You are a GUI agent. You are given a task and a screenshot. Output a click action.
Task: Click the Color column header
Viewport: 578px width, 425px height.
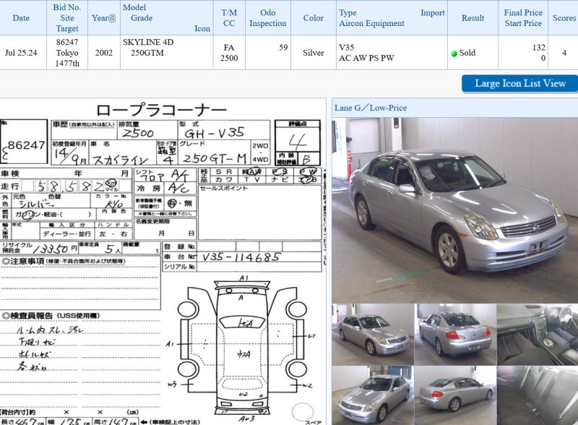pos(314,18)
